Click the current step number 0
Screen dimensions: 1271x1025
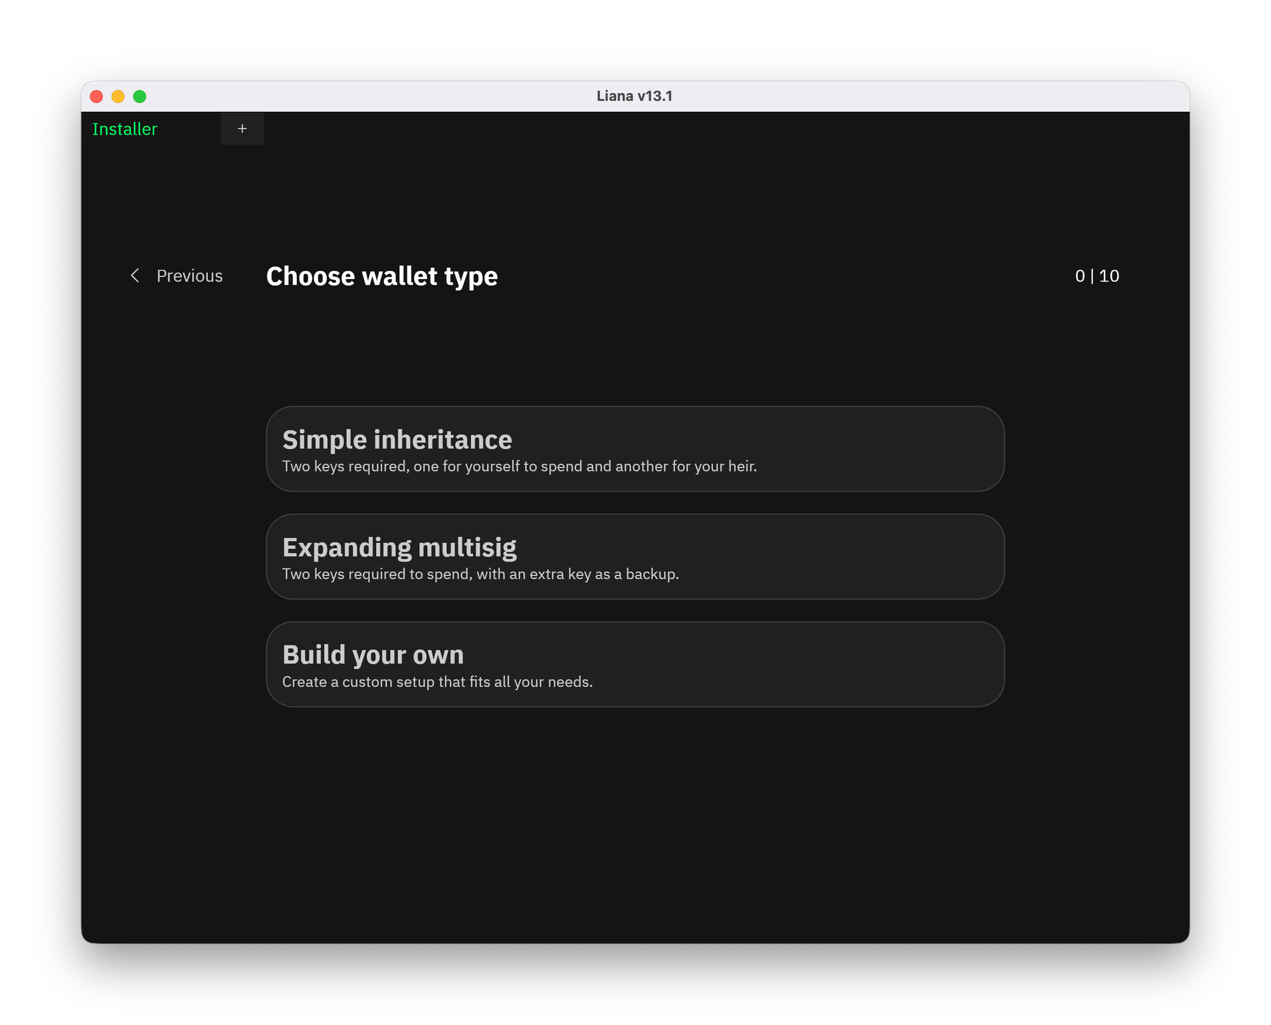(1079, 276)
